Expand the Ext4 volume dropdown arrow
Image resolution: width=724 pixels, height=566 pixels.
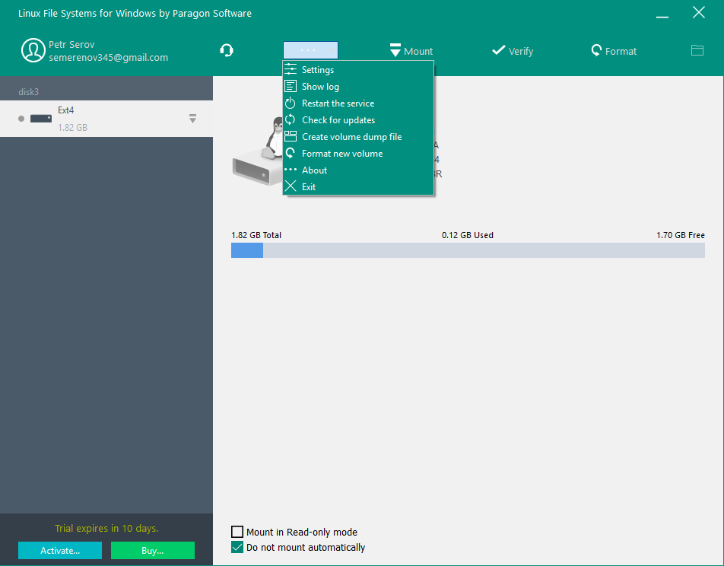tap(192, 119)
